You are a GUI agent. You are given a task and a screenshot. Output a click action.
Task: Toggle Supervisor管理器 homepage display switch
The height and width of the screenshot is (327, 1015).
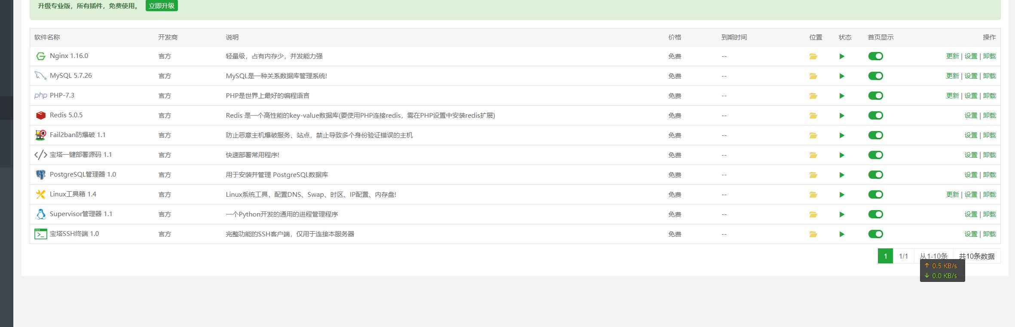(x=875, y=214)
